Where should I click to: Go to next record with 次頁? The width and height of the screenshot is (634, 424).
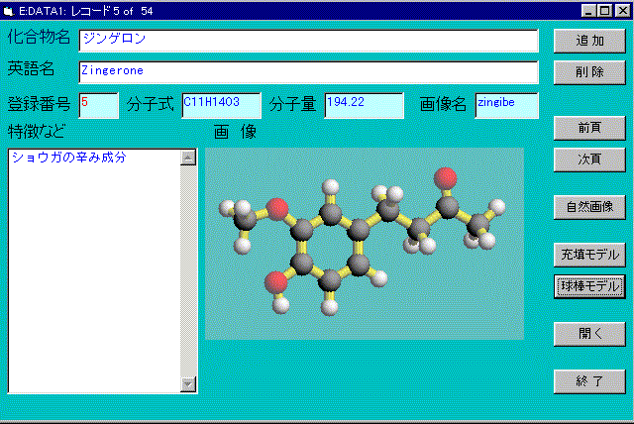click(x=589, y=159)
